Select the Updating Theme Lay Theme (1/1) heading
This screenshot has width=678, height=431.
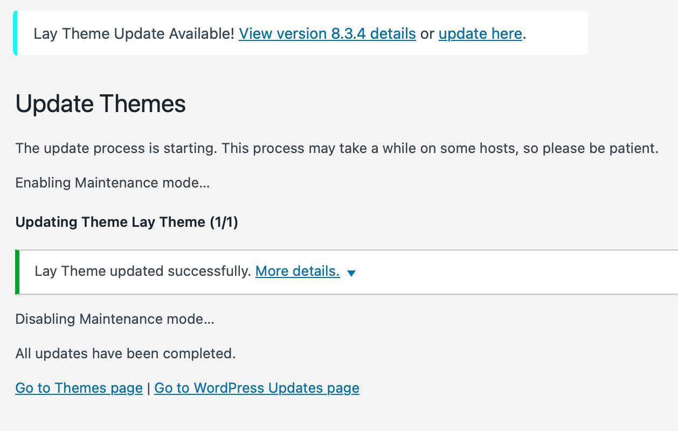127,222
